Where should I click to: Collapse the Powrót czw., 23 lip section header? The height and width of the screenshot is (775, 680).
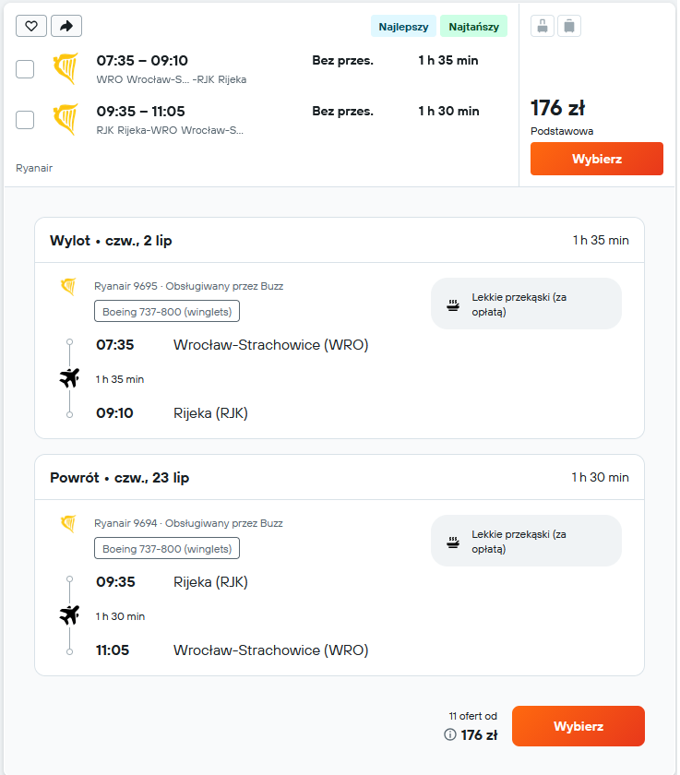[x=340, y=478]
